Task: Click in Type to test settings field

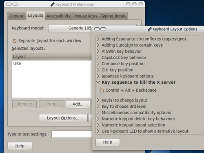Action: coord(72,134)
